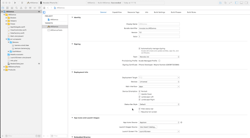250x138 pixels.
Task: Toggle the Navigator pane icon
Action: (237, 3)
